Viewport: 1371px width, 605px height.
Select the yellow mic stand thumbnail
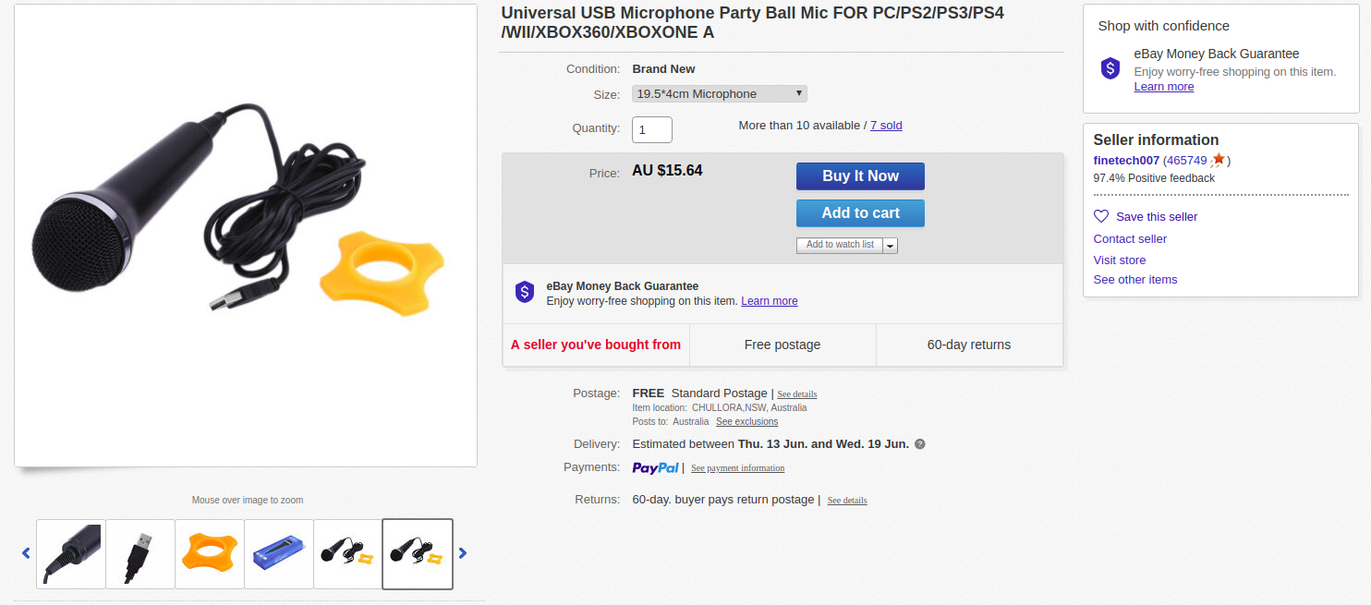[x=209, y=552]
